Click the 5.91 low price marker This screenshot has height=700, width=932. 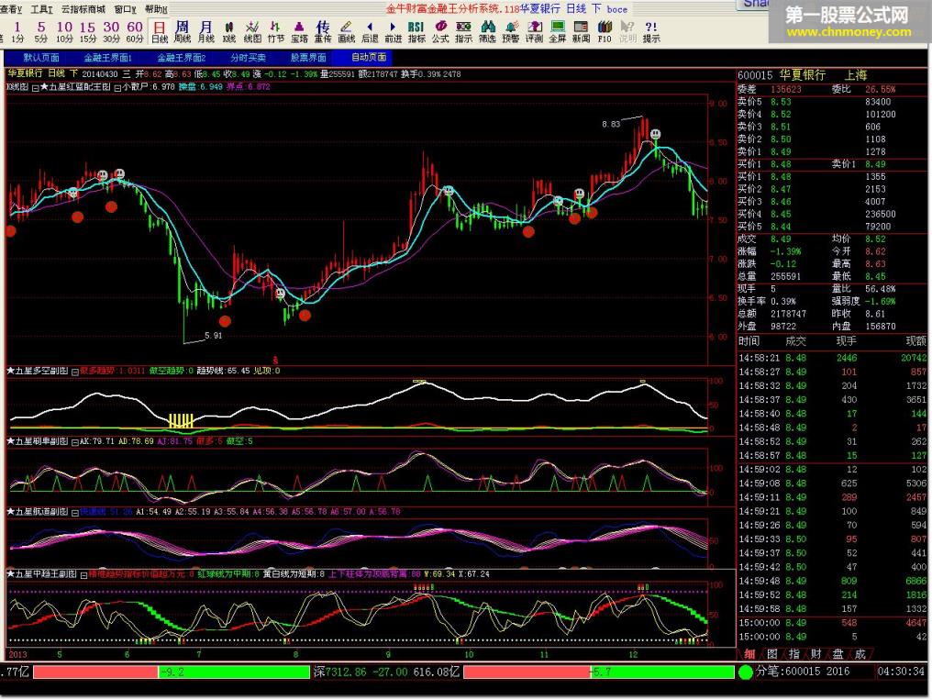click(214, 336)
